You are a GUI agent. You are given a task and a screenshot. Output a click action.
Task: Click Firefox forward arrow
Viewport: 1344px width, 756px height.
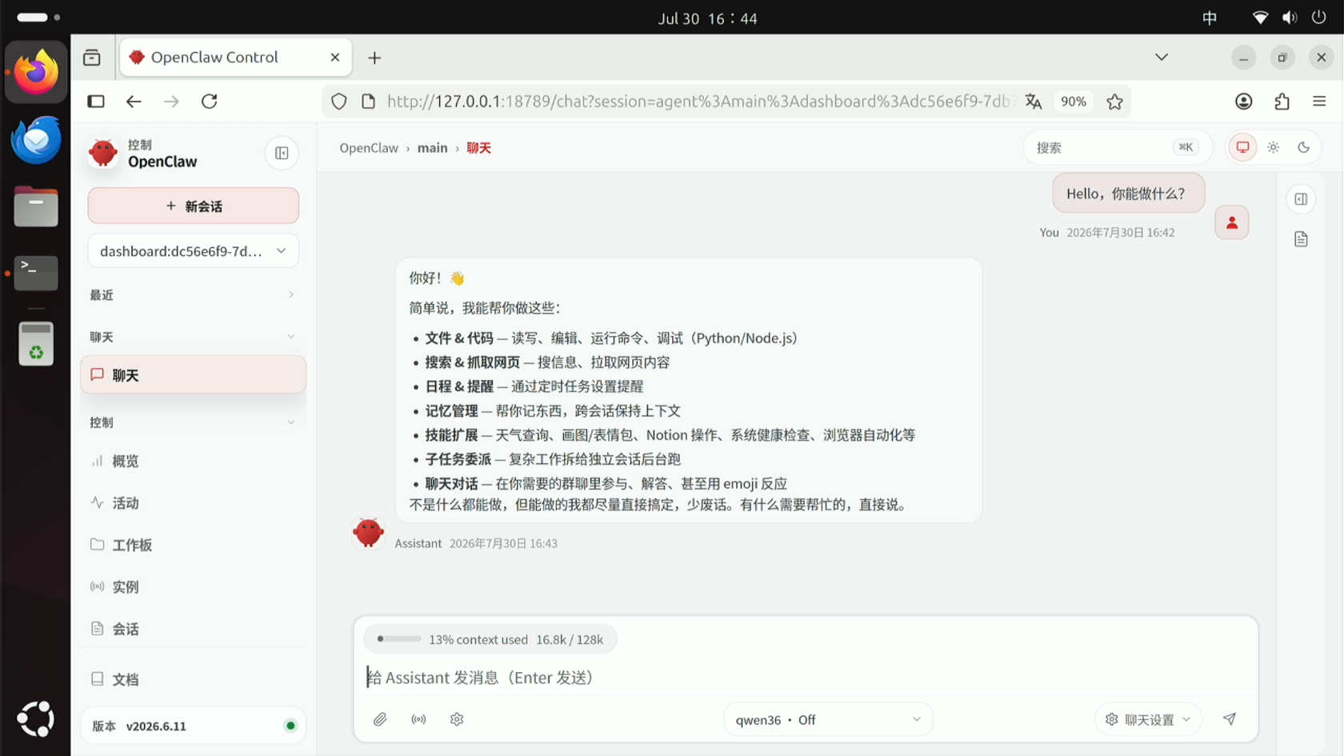171,102
